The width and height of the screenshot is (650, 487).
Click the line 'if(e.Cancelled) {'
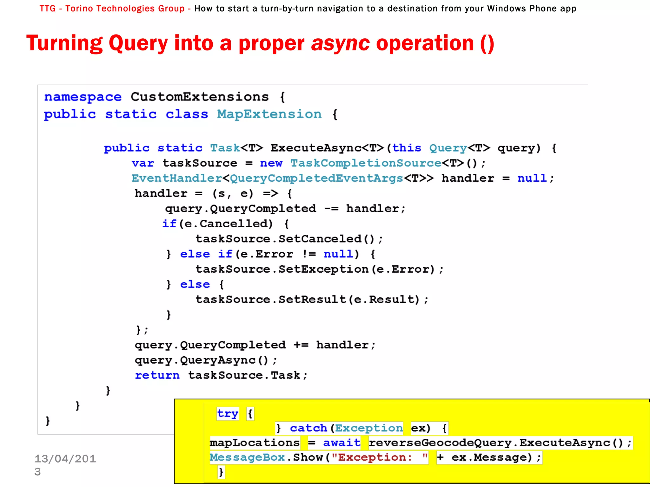[x=226, y=224]
